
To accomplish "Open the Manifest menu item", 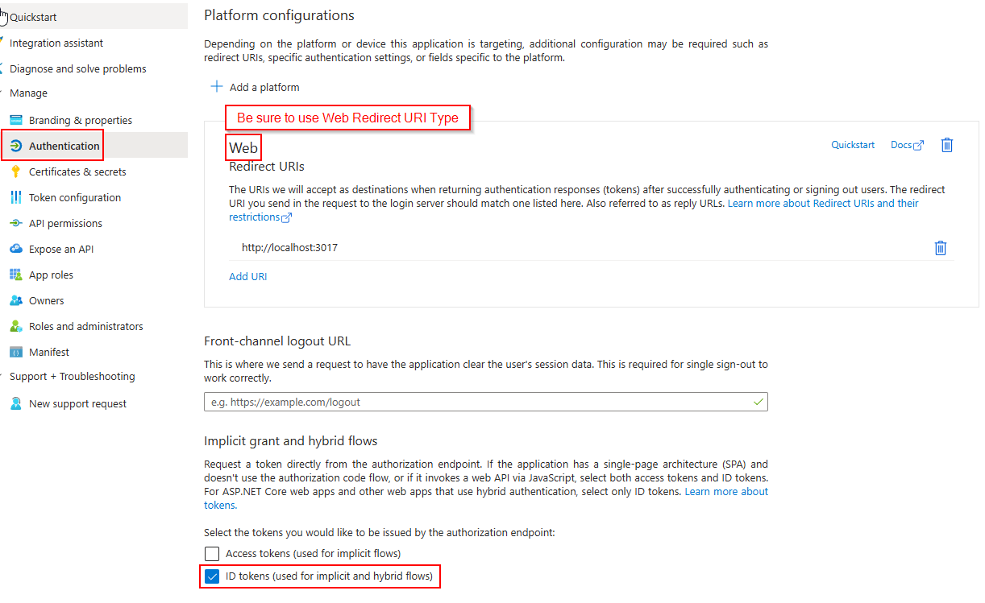I will coord(48,352).
